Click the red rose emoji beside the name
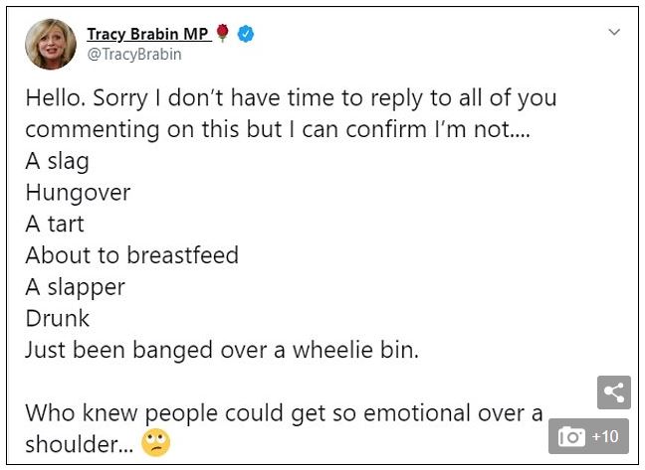This screenshot has height=470, width=645. pos(223,34)
